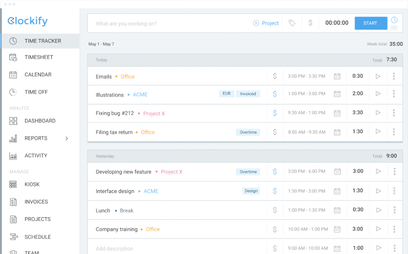This screenshot has width=408, height=254.
Task: Open more options for Company training
Action: [394, 229]
